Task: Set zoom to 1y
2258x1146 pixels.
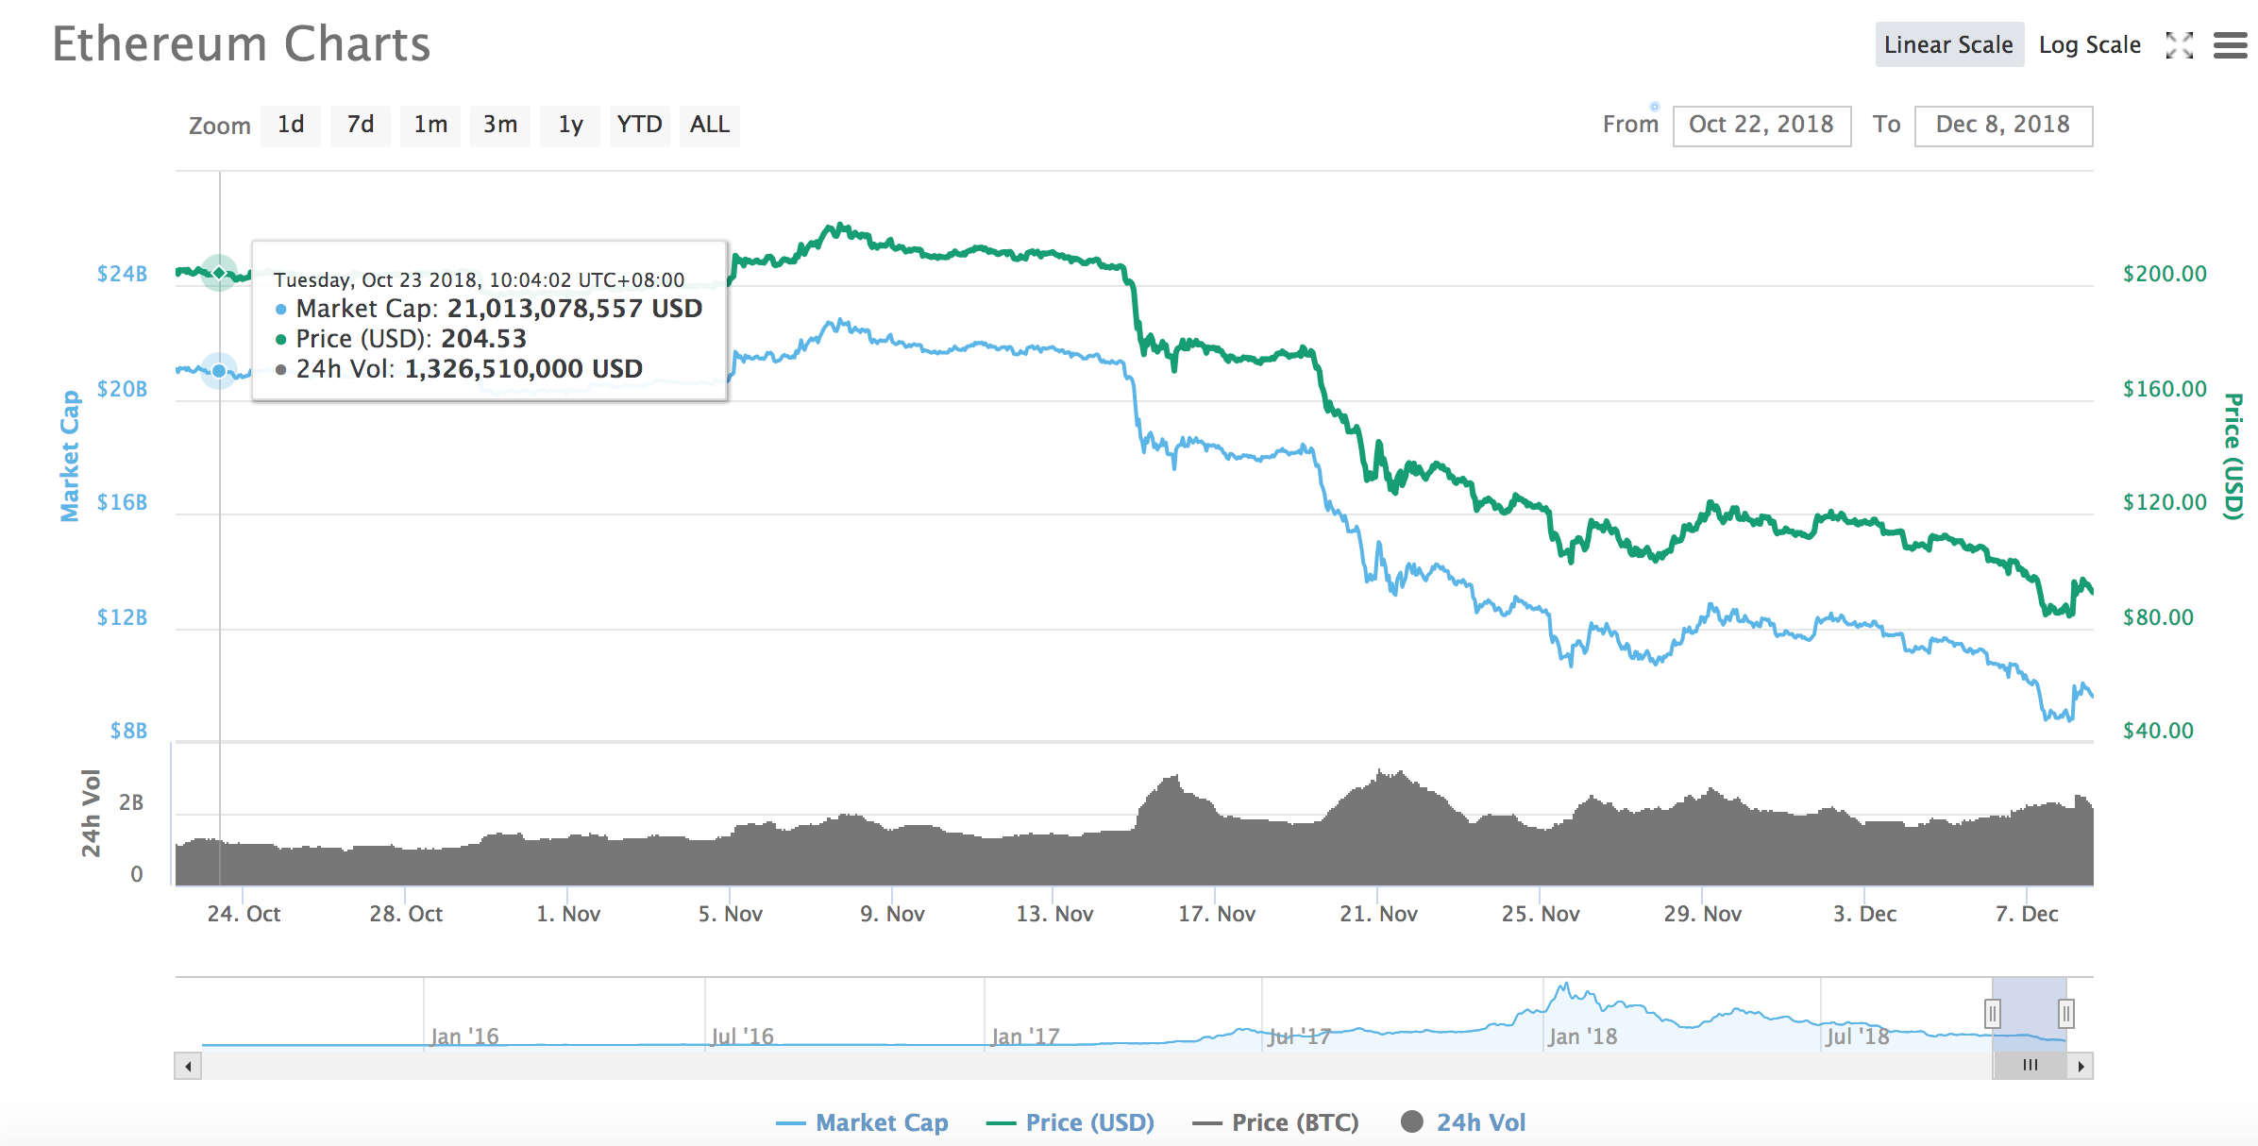Action: pos(570,125)
